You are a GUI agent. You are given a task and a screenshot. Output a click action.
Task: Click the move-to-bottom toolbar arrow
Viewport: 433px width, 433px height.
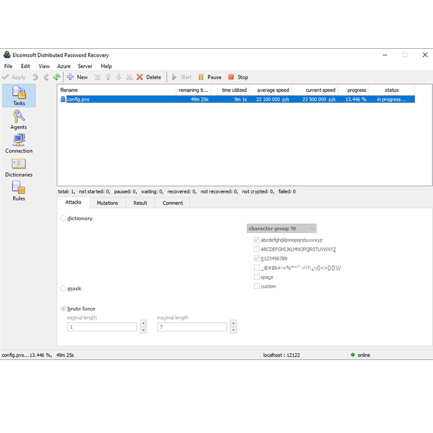[x=129, y=77]
